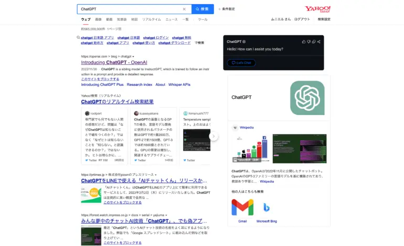The image size is (404, 246).
Task: Click ログアウト link
Action: pos(302,19)
